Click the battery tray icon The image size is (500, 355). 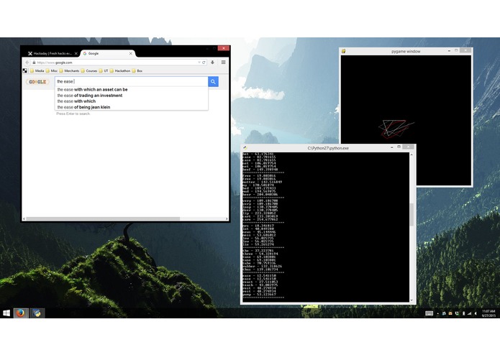pyautogui.click(x=463, y=313)
